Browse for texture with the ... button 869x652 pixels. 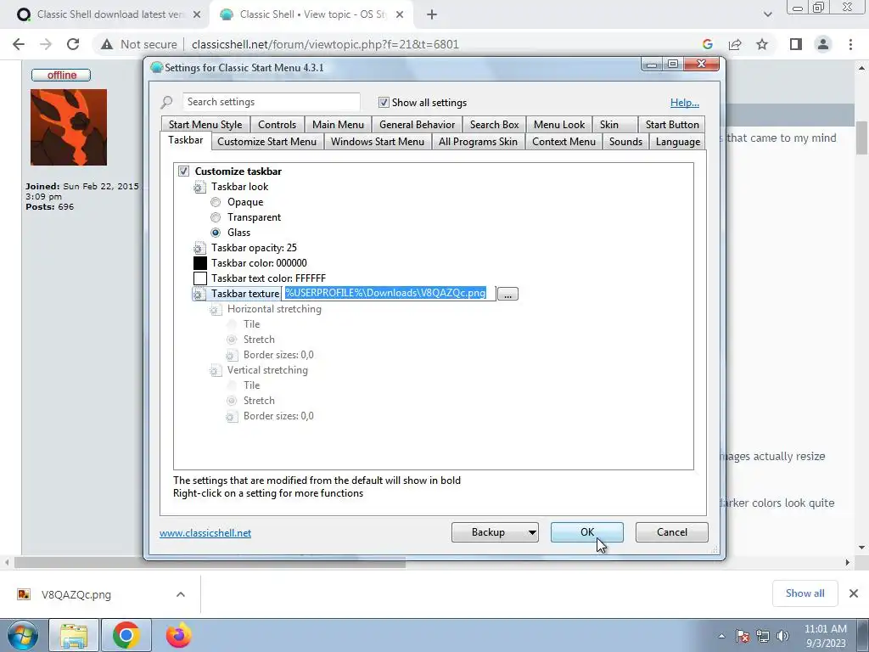click(507, 294)
